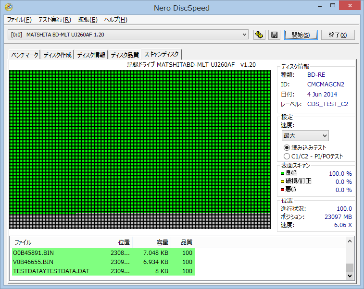This screenshot has width=364, height=289.
Task: Click the file list scrollbar thumb
Action: click(350, 267)
